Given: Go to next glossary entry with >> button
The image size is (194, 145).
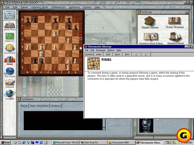Looking at the screenshot, I should coord(146,54).
